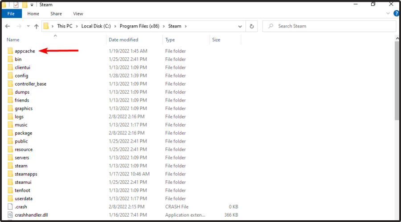
Task: Sort by Type column header
Action: [x=170, y=40]
